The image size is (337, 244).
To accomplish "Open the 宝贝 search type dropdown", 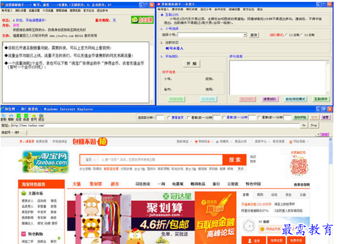I will point(90,160).
